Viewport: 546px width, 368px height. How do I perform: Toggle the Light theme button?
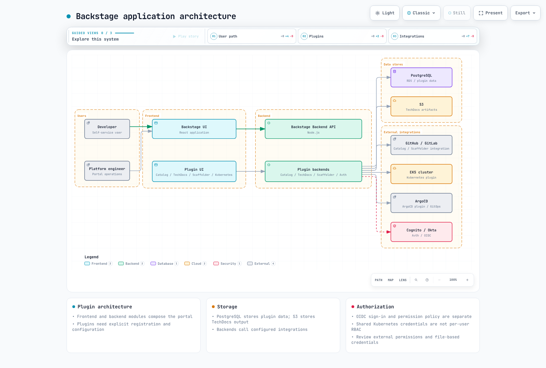[x=385, y=13]
